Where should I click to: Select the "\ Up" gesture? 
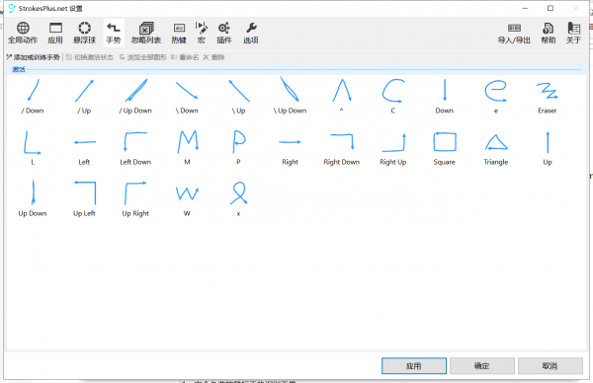[x=238, y=96]
